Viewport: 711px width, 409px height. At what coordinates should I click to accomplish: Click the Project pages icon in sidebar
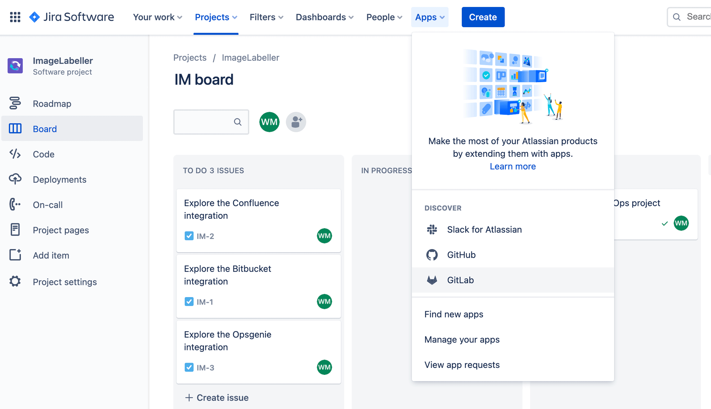tap(15, 230)
